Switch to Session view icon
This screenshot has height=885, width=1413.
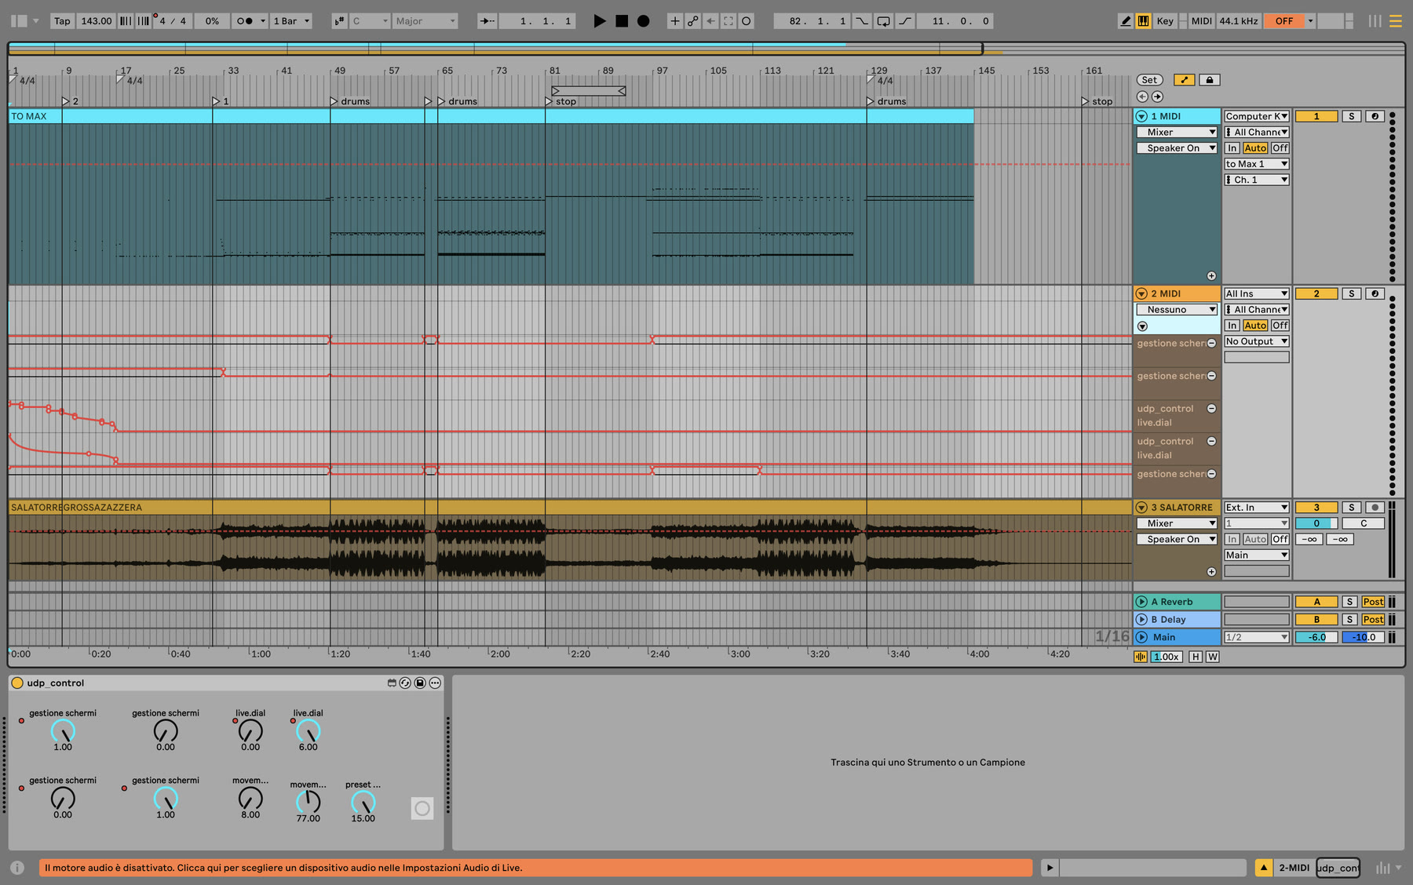[x=1375, y=21]
